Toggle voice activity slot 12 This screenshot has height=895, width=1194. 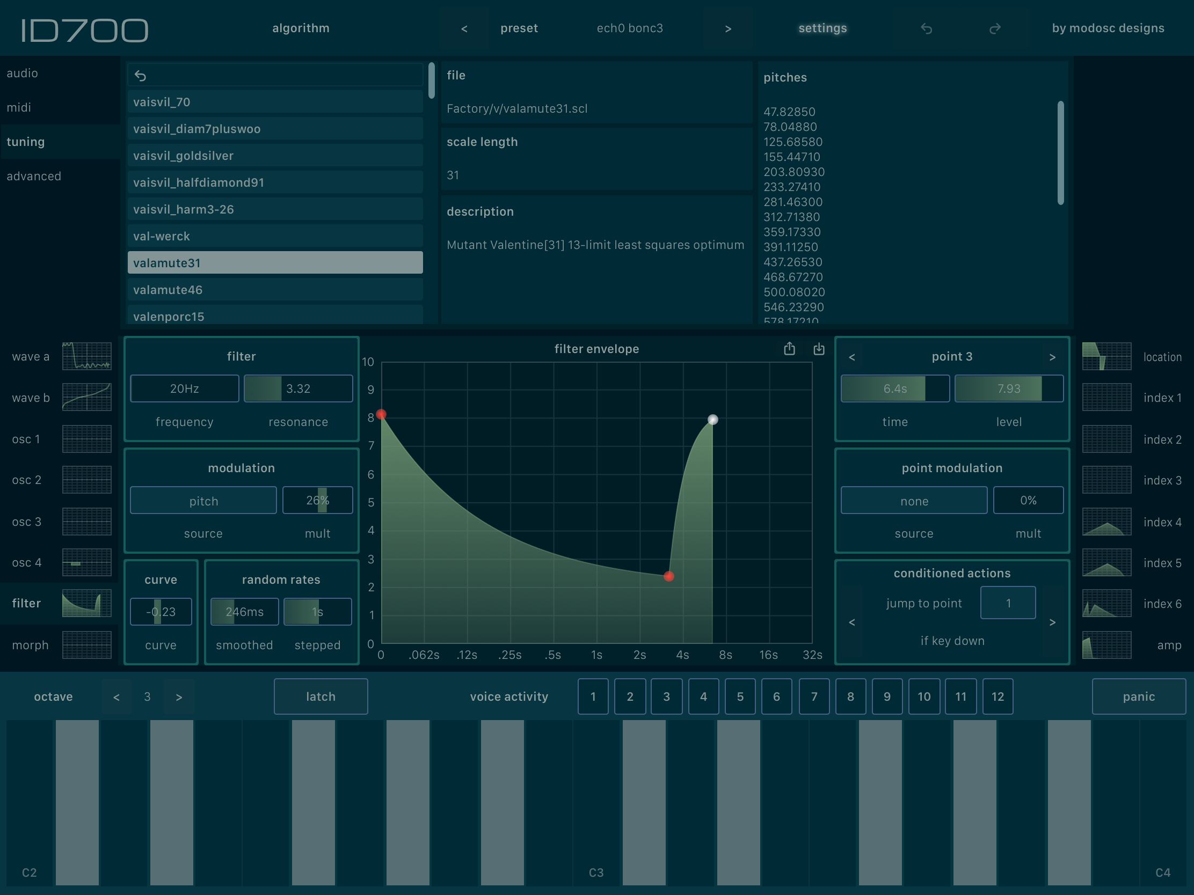point(997,696)
